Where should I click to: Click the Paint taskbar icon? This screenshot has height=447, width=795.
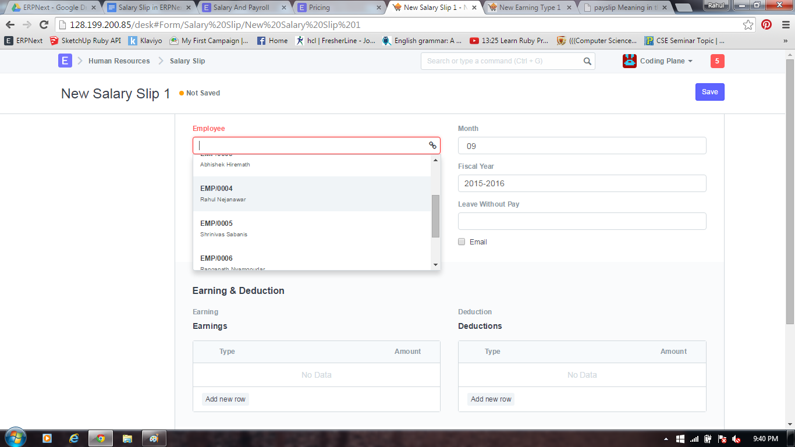coord(154,438)
